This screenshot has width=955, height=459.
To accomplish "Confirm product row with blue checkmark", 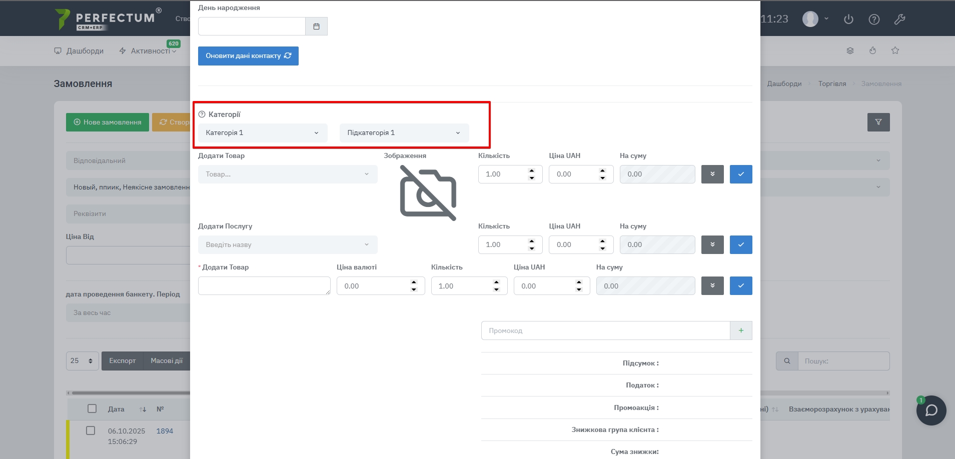I will point(740,174).
